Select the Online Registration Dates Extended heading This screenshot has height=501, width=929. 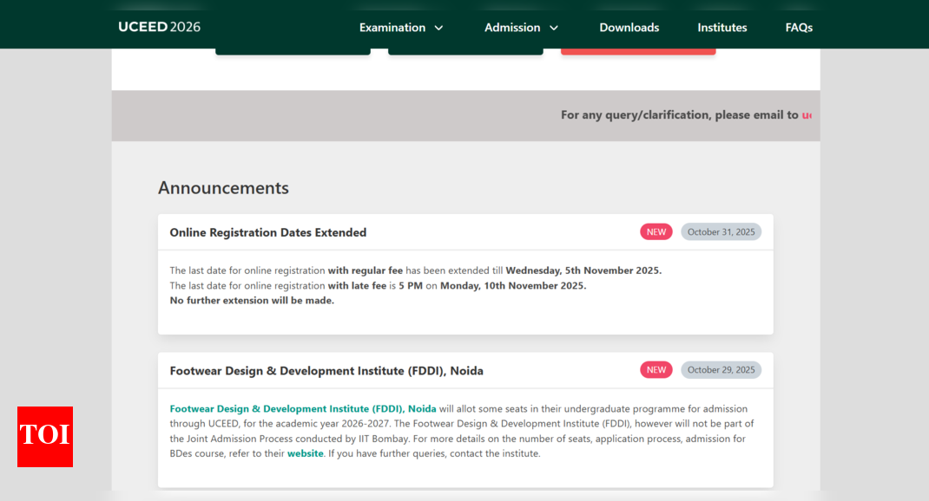(267, 231)
